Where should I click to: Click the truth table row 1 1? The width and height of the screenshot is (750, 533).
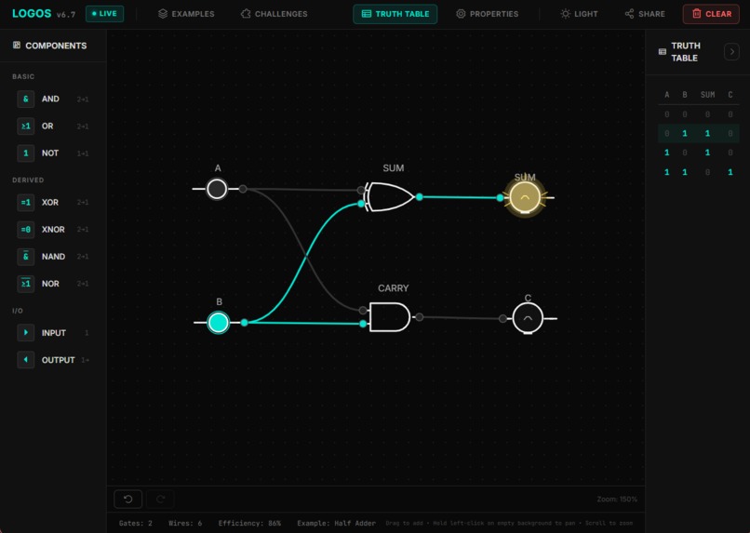(698, 172)
